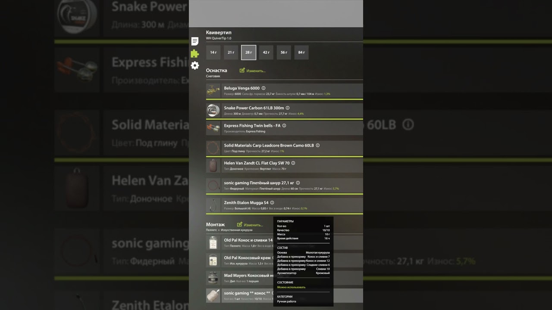Viewport: 552px width, 310px height.
Task: Select the 56 г quiver tip
Action: pos(284,53)
